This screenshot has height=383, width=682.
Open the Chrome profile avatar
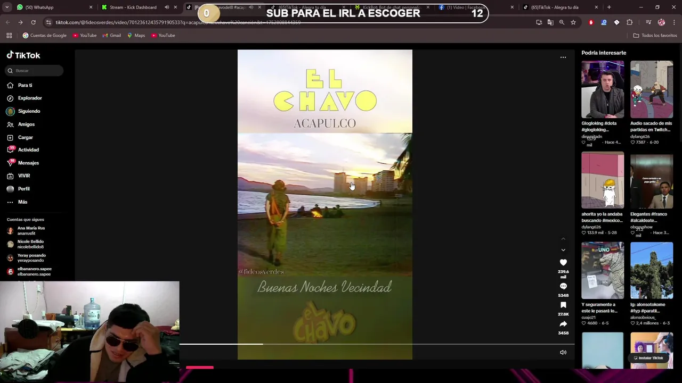(x=661, y=22)
